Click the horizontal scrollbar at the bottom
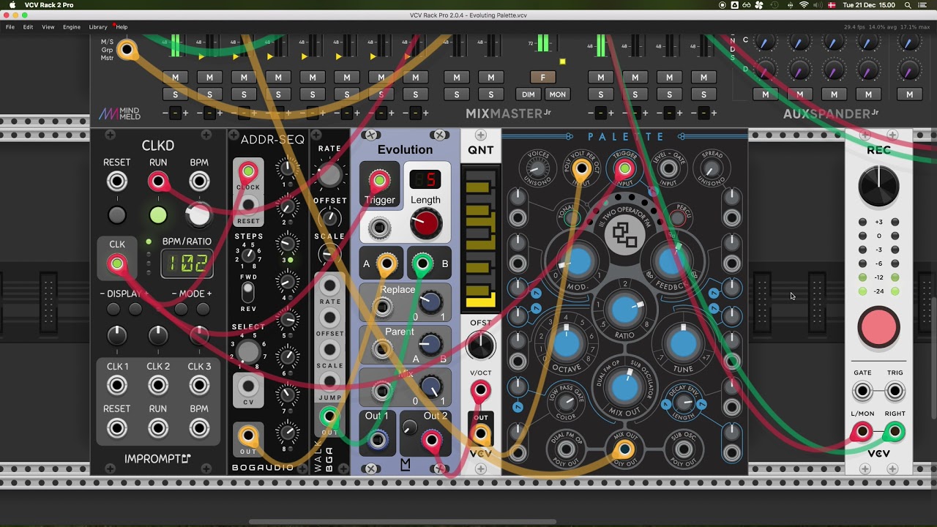 tap(403, 522)
